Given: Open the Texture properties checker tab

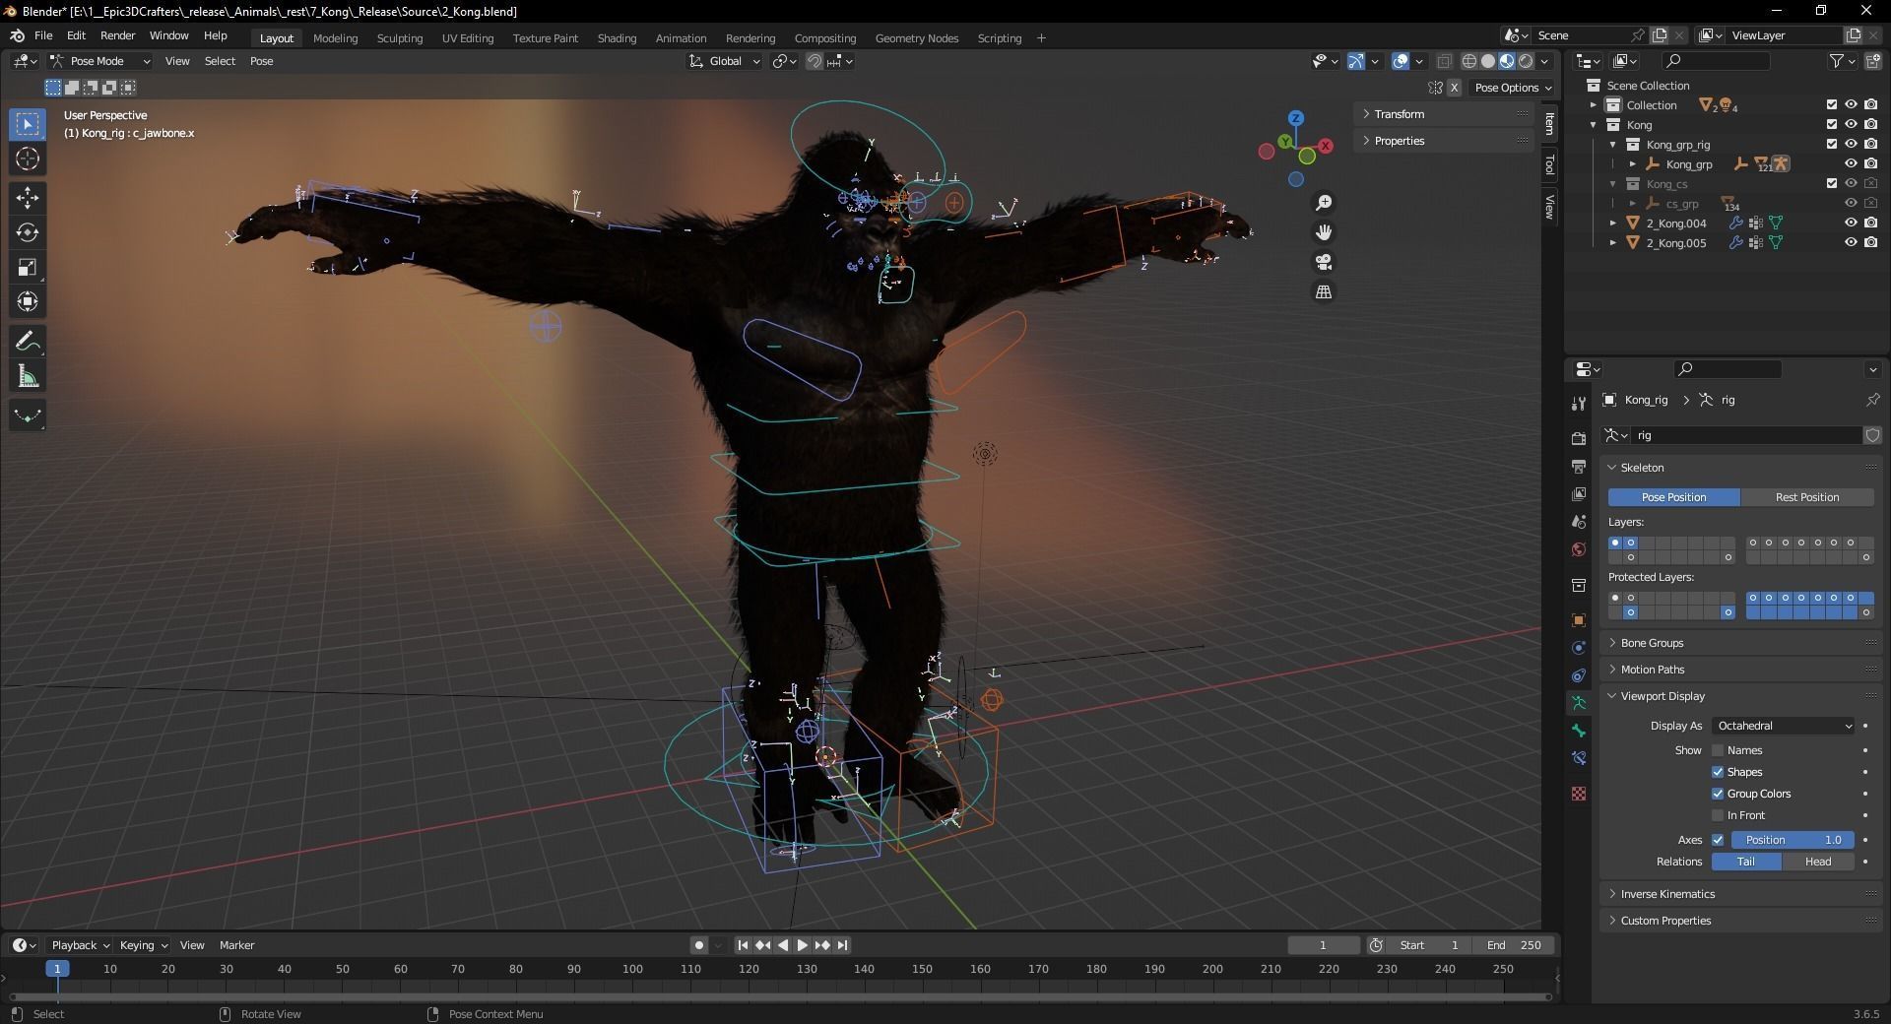Looking at the screenshot, I should [x=1579, y=794].
